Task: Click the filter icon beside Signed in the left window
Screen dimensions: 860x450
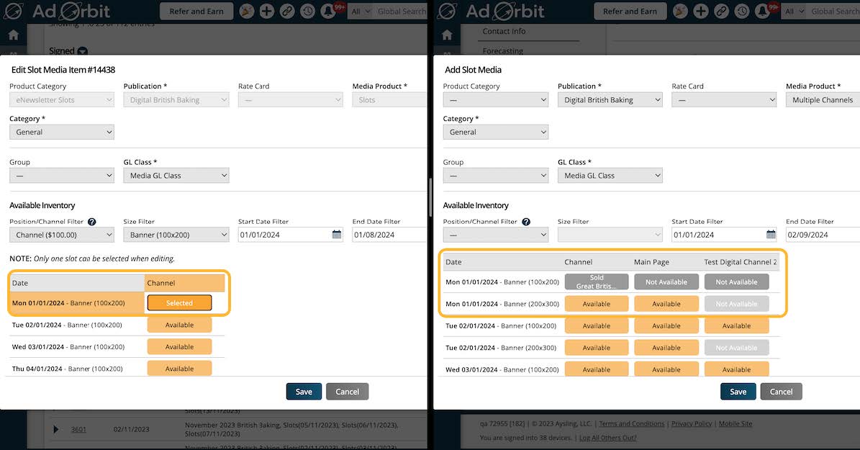Action: [x=82, y=51]
